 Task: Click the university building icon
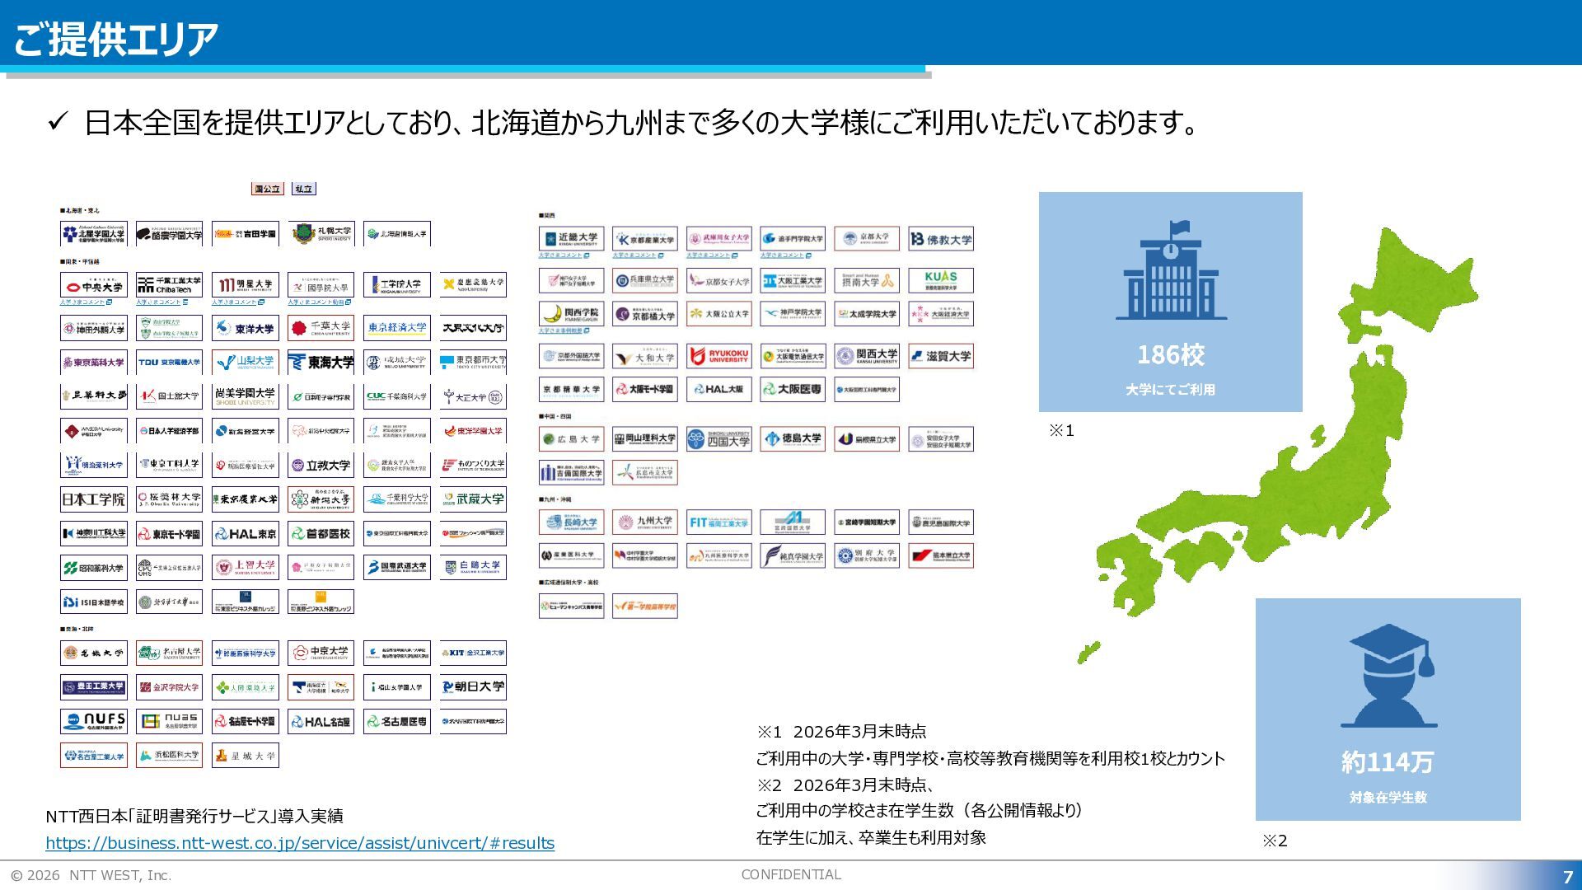pyautogui.click(x=1171, y=269)
